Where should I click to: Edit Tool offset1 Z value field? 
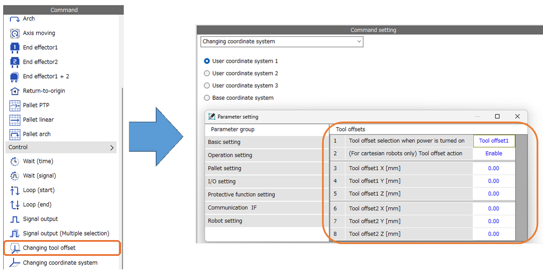coord(494,194)
